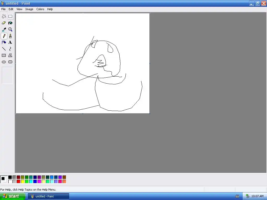267x200 pixels.
Task: Activate the Pick Color eyedropper tool
Action: point(4,29)
